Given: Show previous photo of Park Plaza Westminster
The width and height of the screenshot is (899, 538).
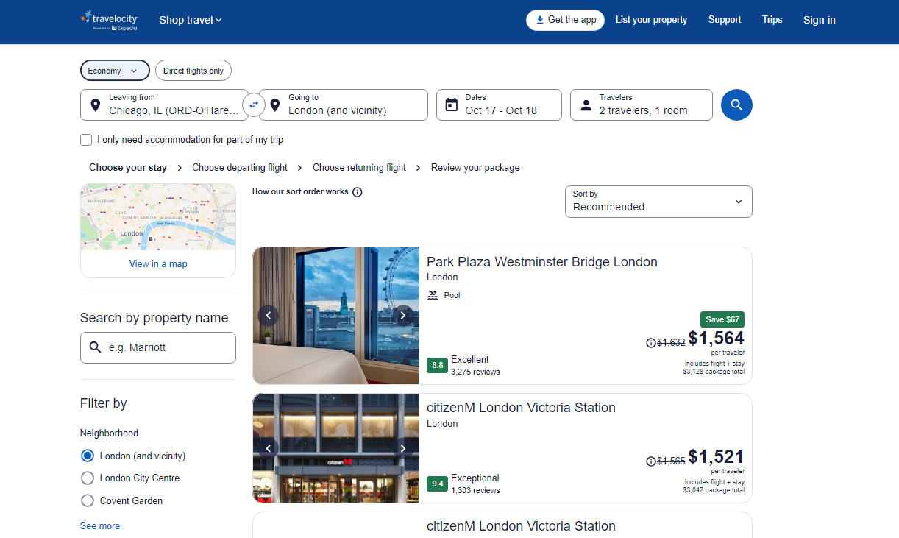Looking at the screenshot, I should (269, 316).
